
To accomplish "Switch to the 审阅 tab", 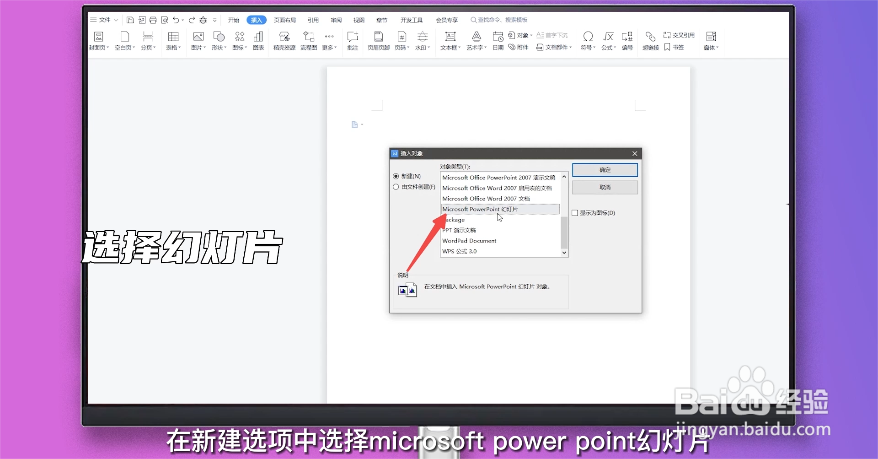I will pyautogui.click(x=336, y=20).
